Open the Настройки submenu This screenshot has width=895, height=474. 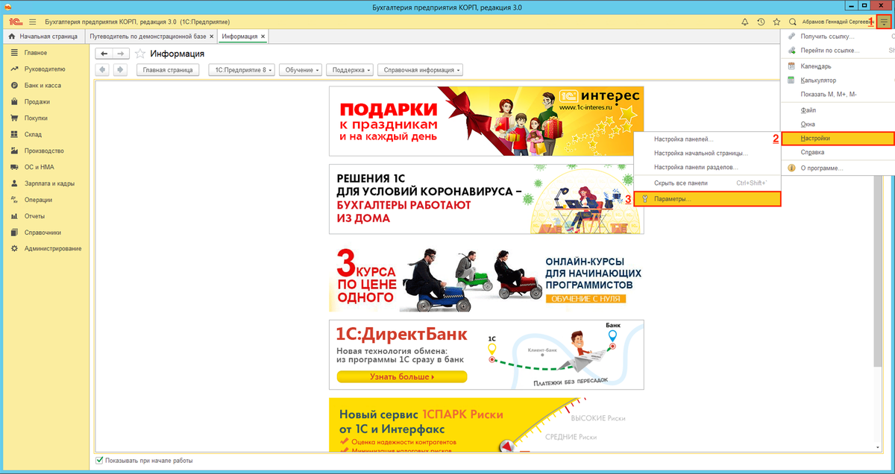pyautogui.click(x=838, y=138)
